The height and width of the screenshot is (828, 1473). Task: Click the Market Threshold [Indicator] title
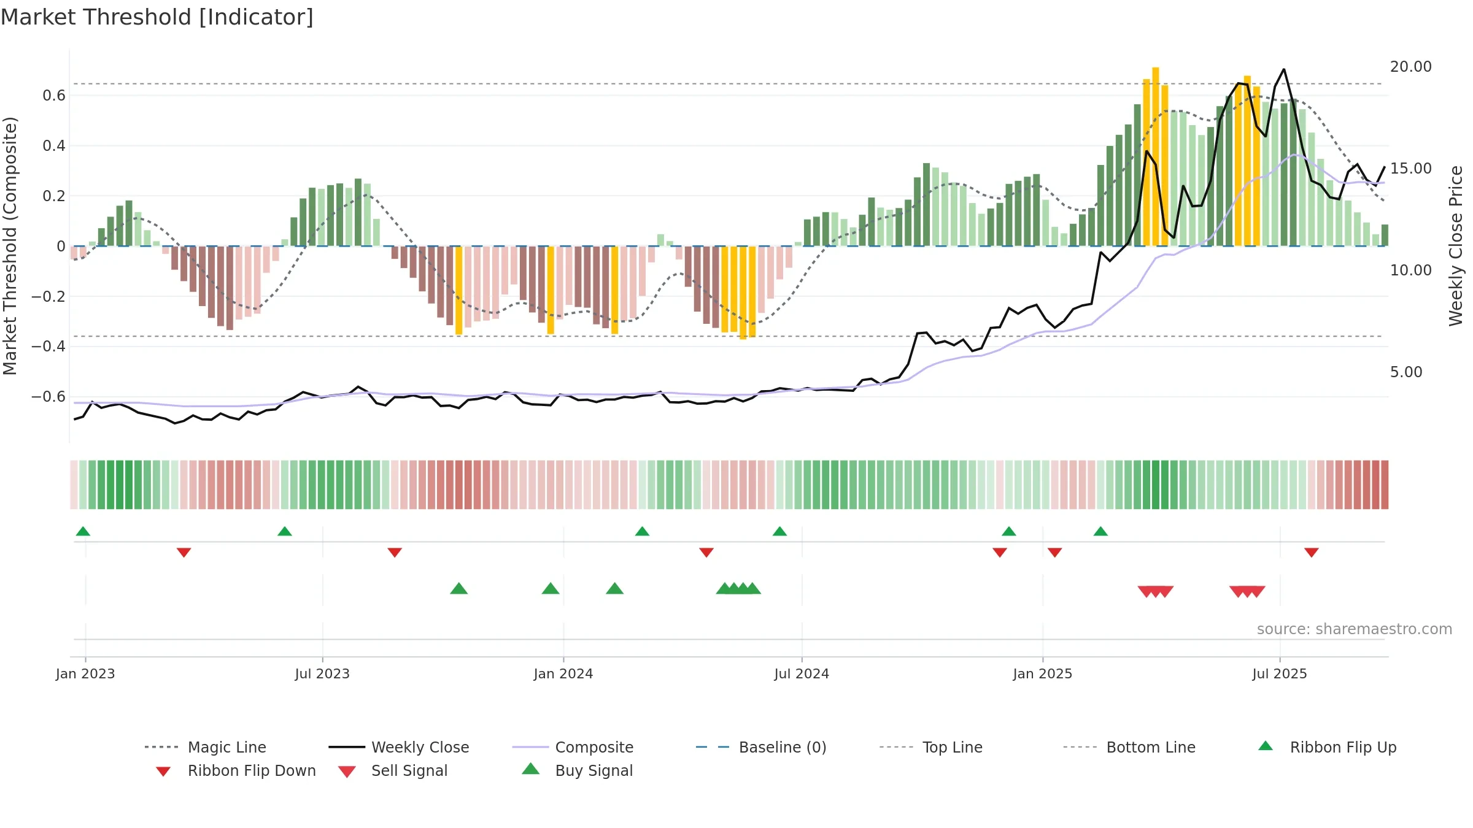(x=157, y=17)
